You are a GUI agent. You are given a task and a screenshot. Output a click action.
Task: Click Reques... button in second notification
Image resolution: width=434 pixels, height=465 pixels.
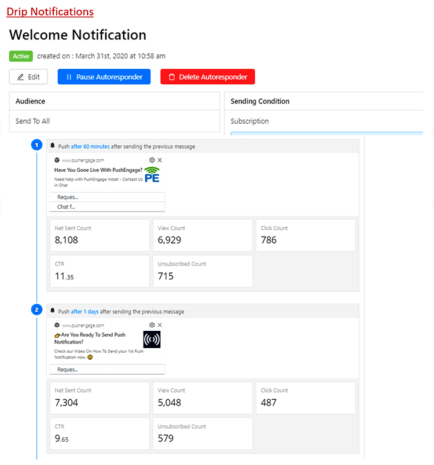107,370
